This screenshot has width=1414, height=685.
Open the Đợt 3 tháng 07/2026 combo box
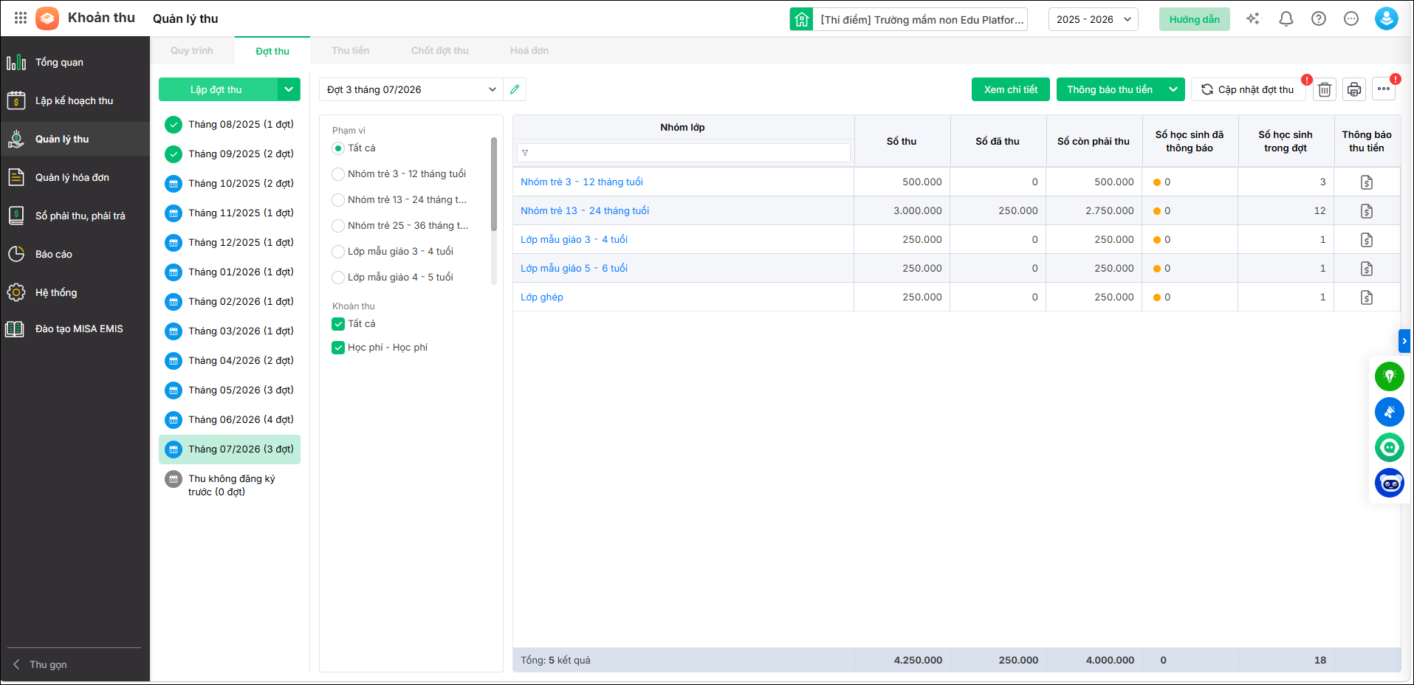[411, 89]
